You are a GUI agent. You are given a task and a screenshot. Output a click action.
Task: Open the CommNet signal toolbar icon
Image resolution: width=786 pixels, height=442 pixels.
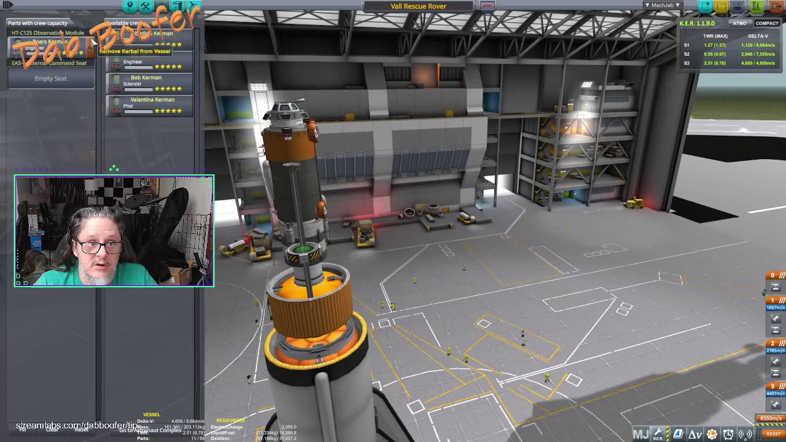[745, 434]
